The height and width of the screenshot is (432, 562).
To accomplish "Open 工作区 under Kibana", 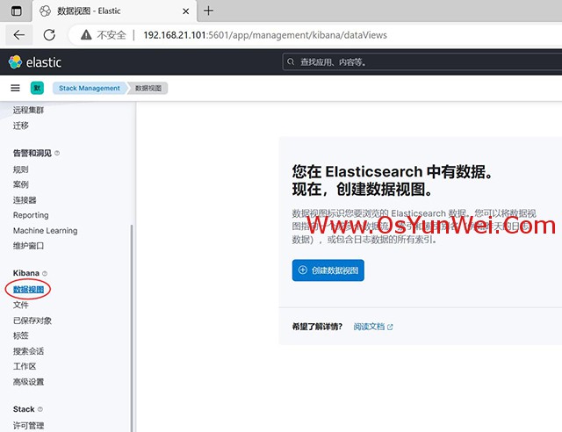I will 25,366.
